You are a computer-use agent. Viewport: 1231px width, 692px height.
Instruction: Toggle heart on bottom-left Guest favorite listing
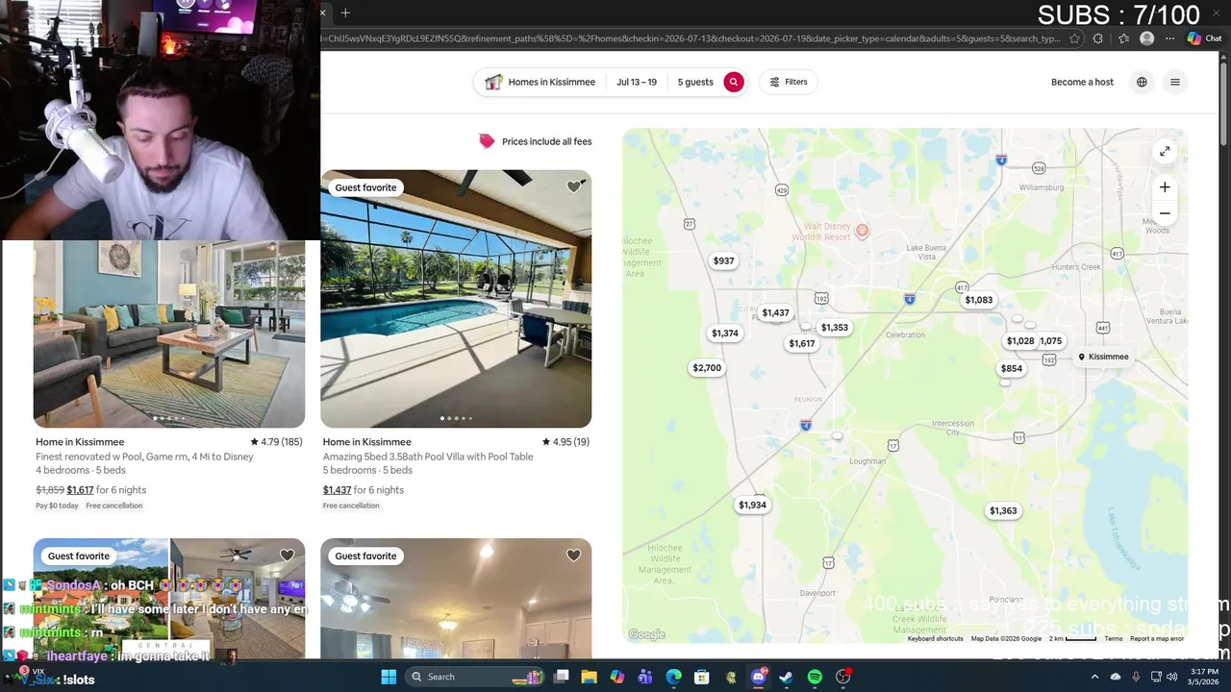pyautogui.click(x=287, y=556)
